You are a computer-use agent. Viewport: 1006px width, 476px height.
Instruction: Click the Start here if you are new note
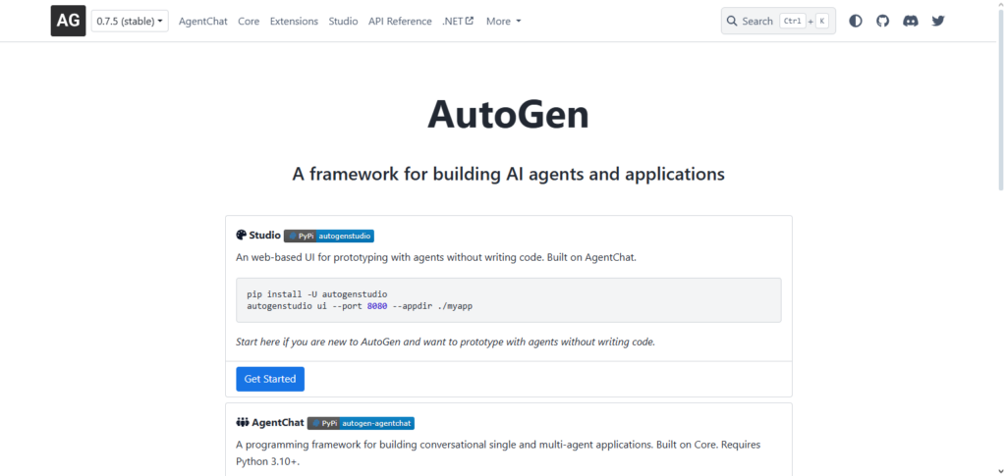coord(445,342)
